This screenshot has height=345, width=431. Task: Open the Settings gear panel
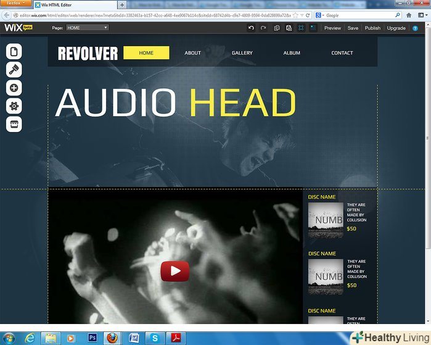[14, 106]
